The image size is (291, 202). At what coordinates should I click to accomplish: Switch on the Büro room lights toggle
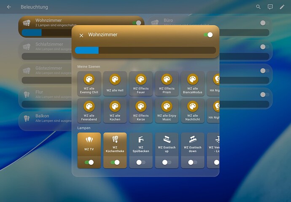click(265, 23)
